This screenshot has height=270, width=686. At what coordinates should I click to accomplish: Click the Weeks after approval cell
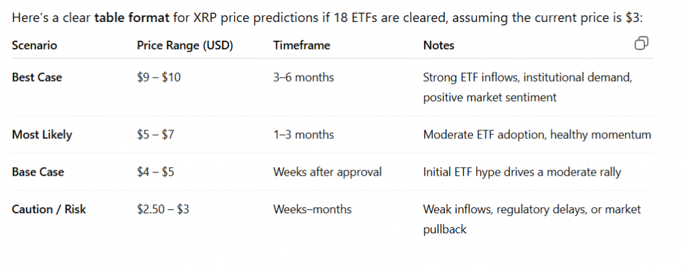pyautogui.click(x=327, y=172)
